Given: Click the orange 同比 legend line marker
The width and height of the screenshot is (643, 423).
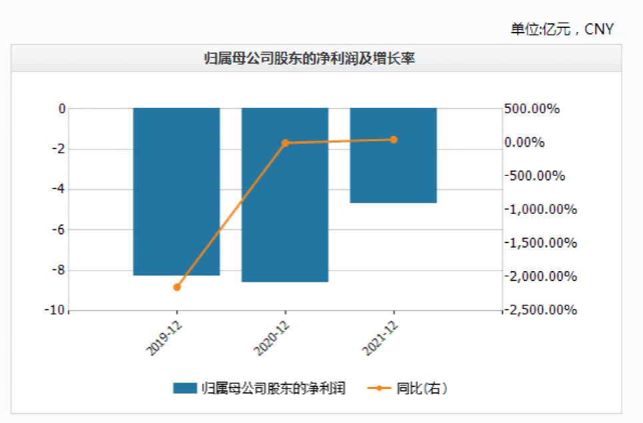Looking at the screenshot, I should [x=379, y=388].
